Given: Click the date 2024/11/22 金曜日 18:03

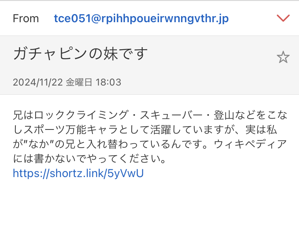Looking at the screenshot, I should (67, 82).
